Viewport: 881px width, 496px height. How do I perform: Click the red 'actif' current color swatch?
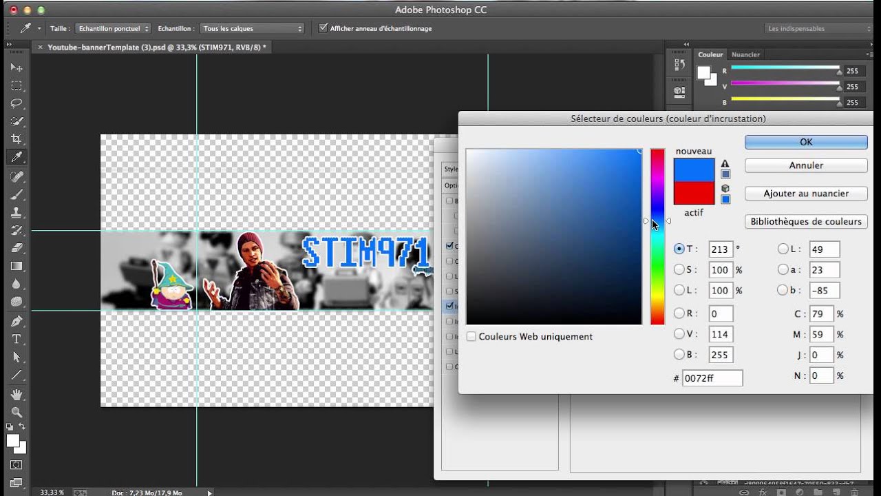[x=694, y=194]
